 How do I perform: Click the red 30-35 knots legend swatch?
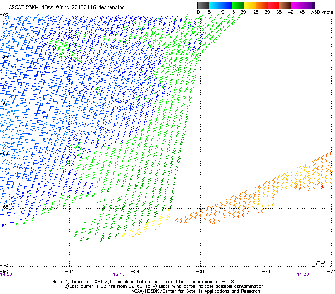click(273, 5)
